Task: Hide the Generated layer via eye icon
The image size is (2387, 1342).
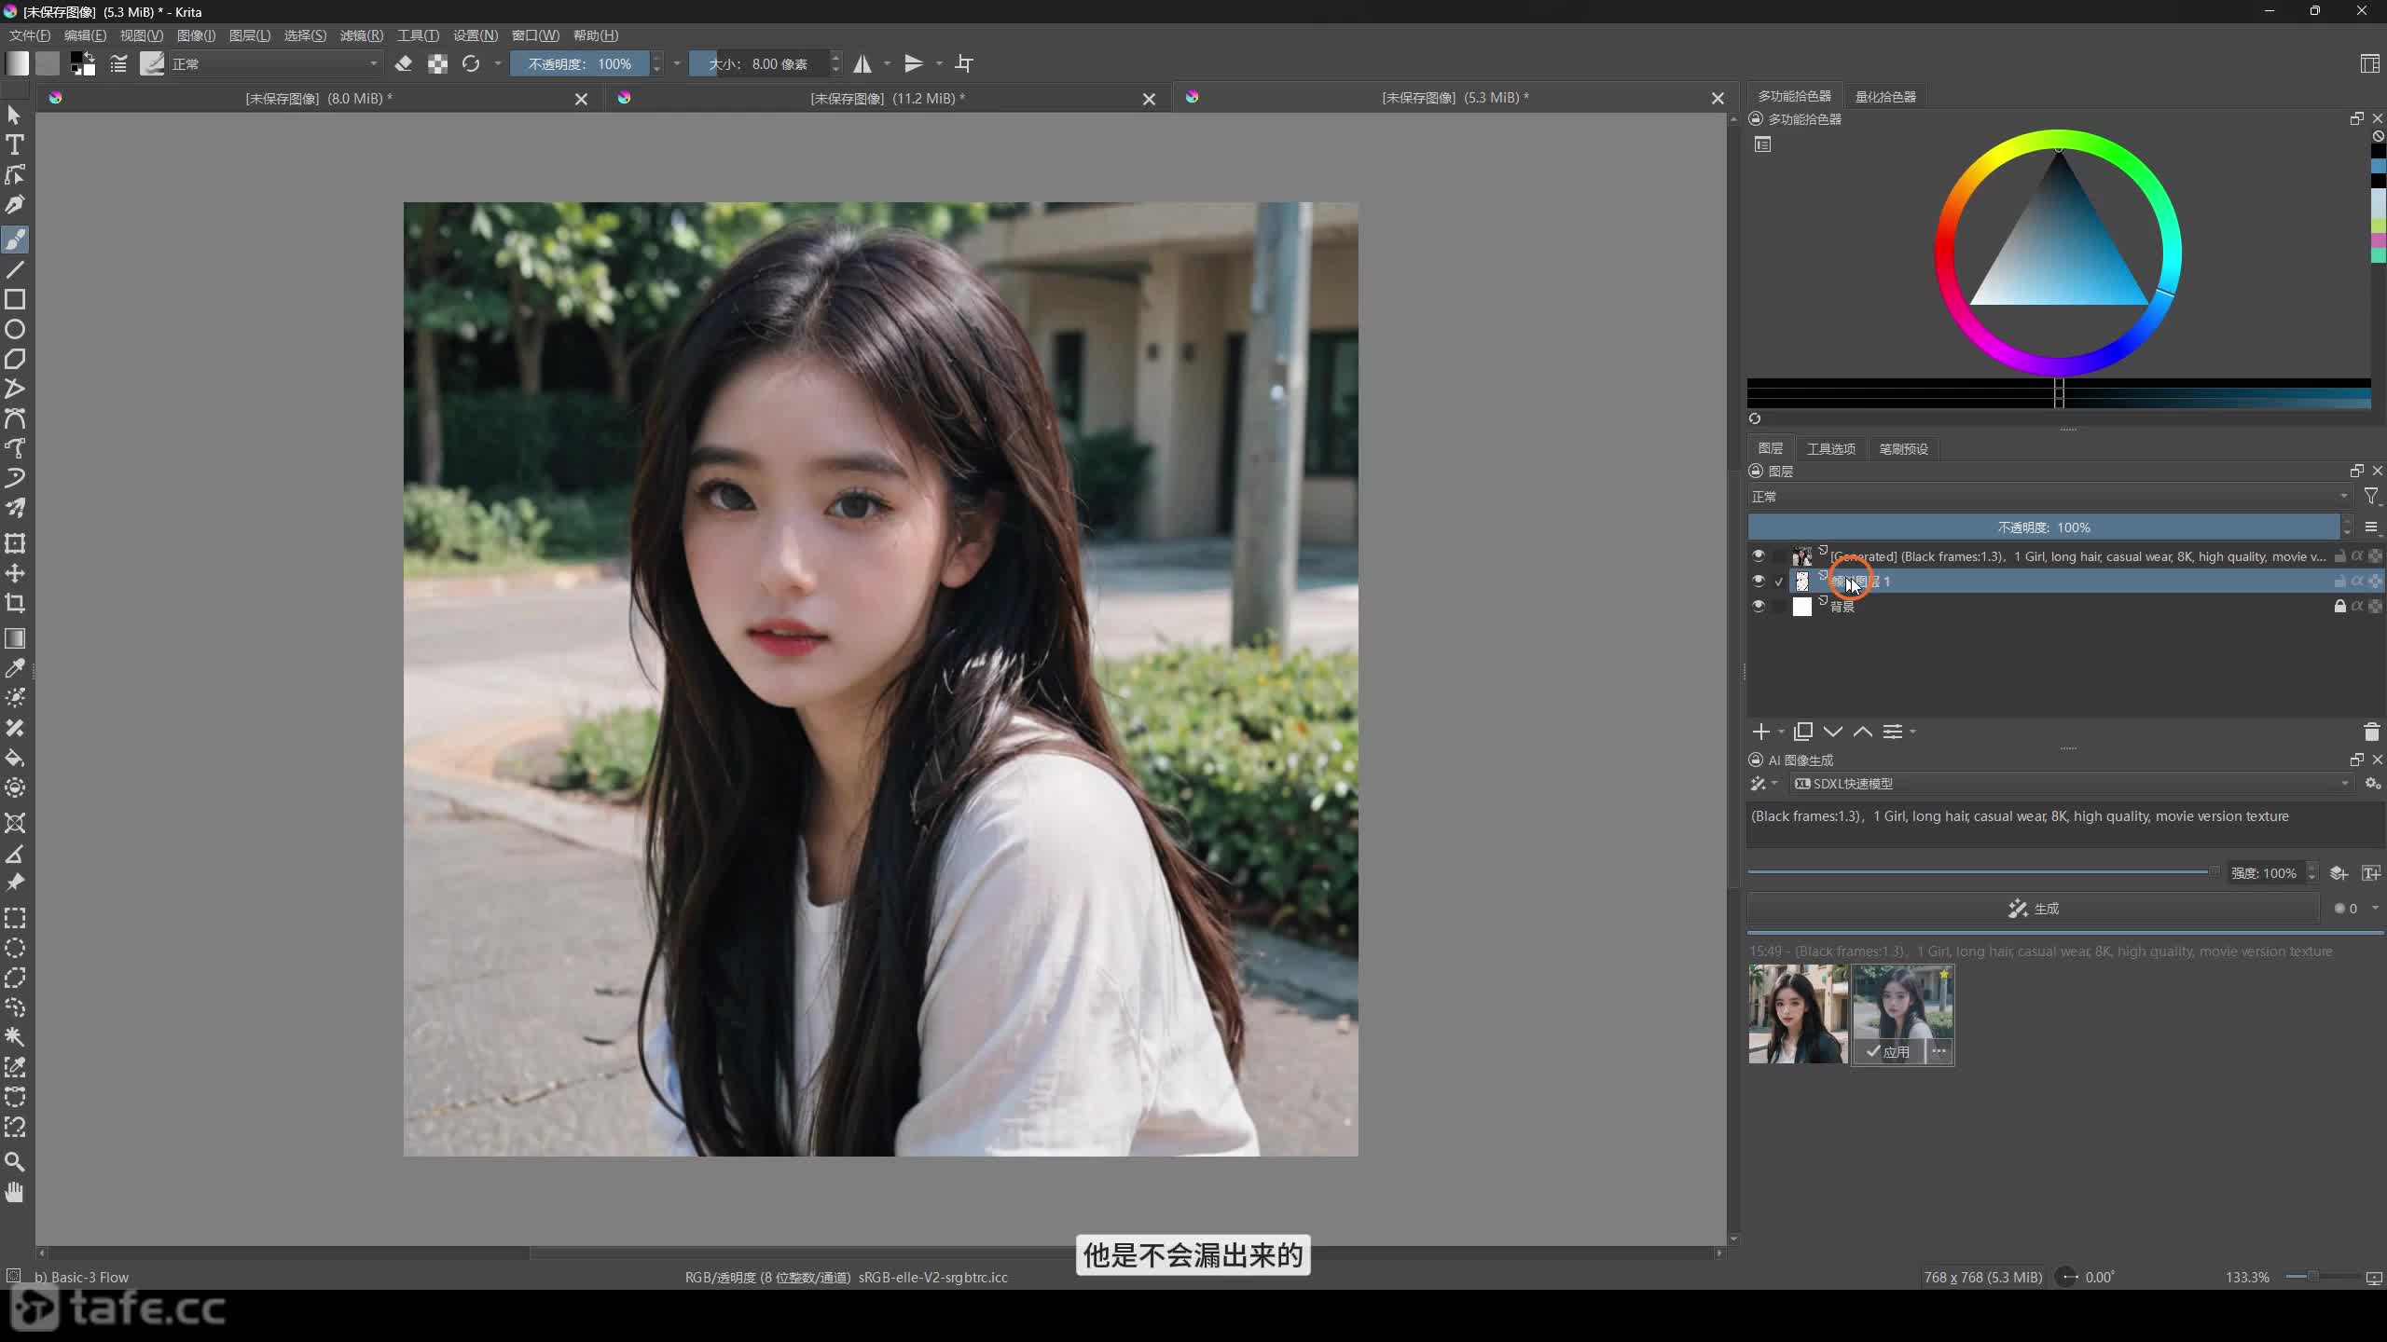Action: (x=1759, y=556)
